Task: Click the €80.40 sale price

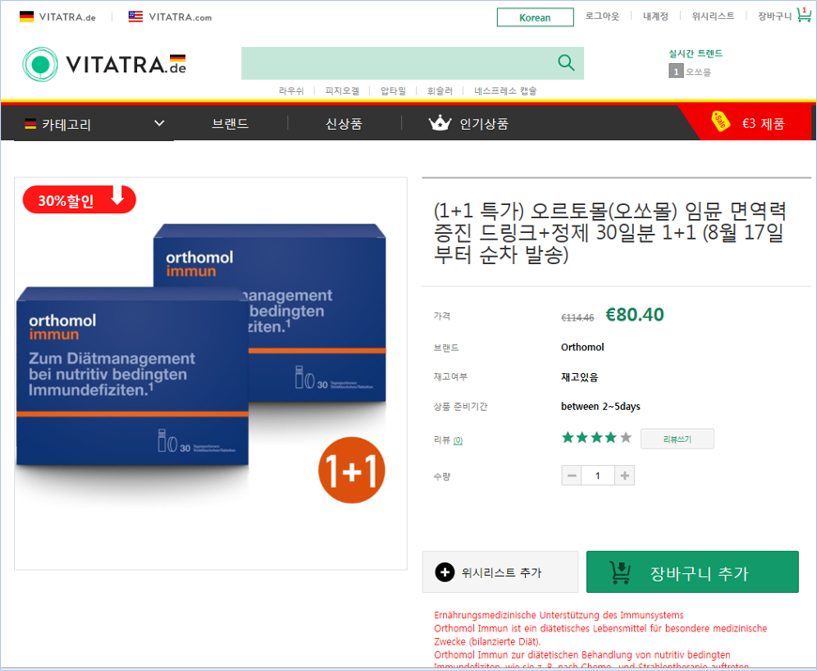Action: (x=635, y=315)
